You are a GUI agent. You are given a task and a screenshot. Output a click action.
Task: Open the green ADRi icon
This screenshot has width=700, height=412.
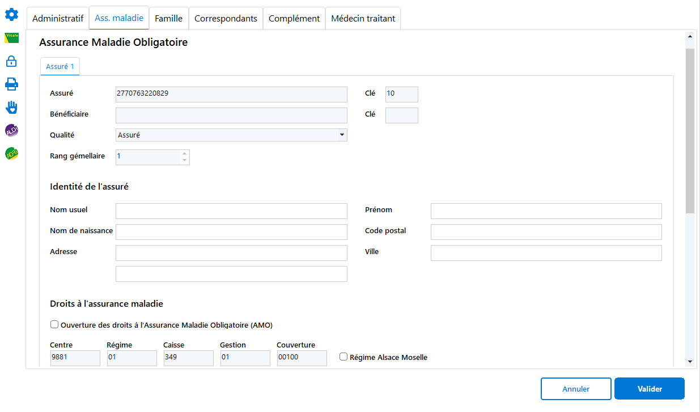tap(11, 153)
